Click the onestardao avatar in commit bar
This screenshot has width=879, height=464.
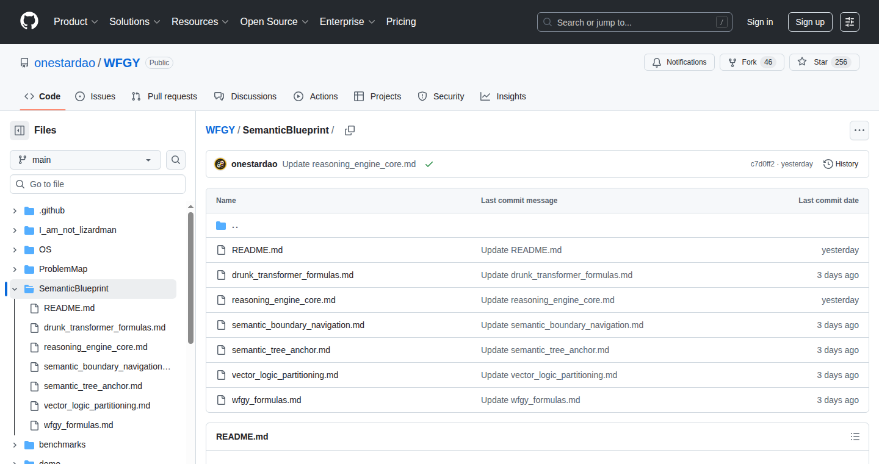[220, 164]
